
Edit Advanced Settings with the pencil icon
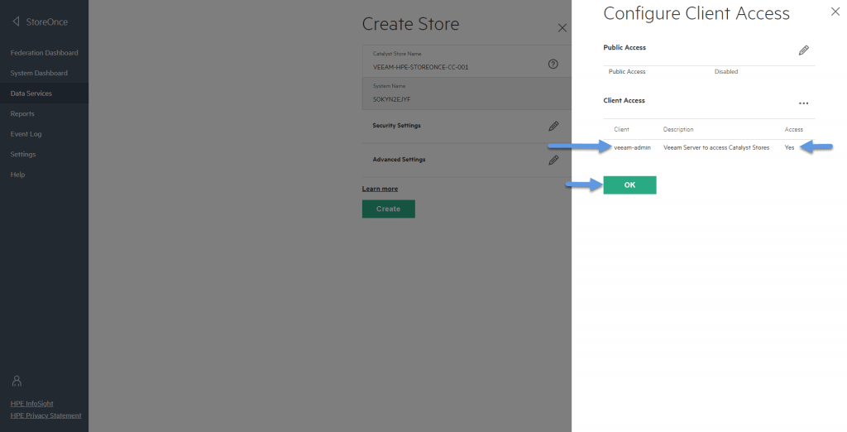(x=553, y=160)
